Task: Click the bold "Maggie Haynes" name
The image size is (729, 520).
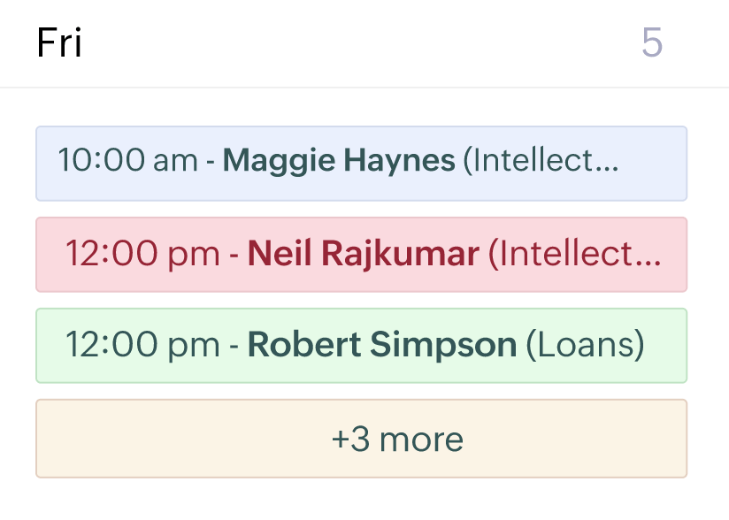Action: [x=339, y=161]
